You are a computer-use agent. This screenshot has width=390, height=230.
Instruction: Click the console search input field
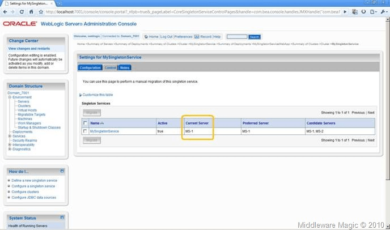237,37
